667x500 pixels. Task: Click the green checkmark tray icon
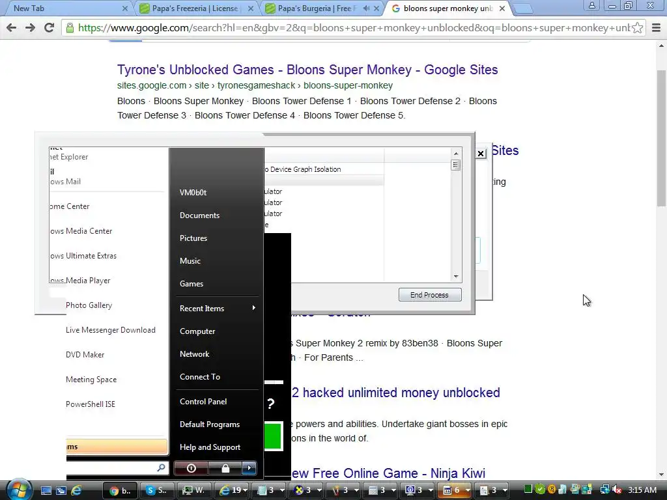[540, 490]
